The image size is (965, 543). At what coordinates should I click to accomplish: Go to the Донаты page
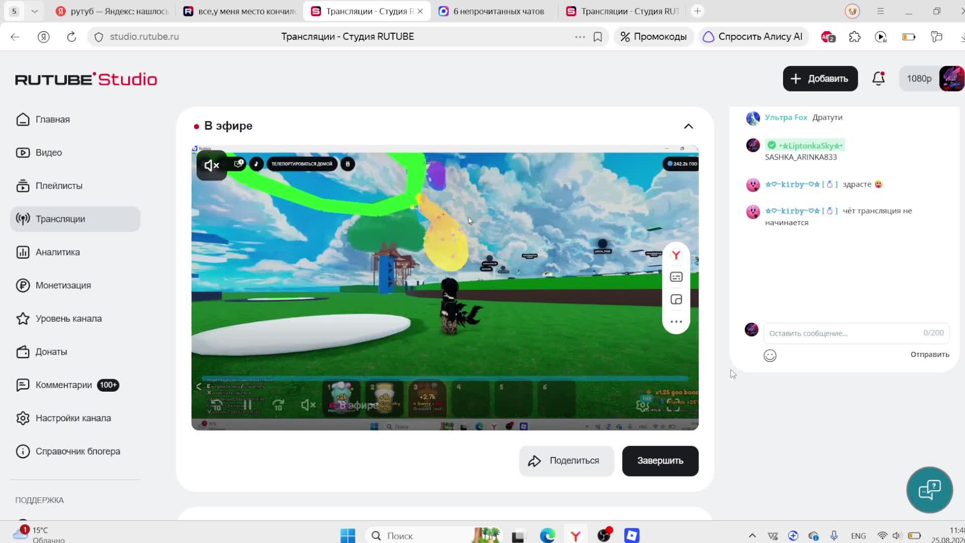pyautogui.click(x=41, y=352)
